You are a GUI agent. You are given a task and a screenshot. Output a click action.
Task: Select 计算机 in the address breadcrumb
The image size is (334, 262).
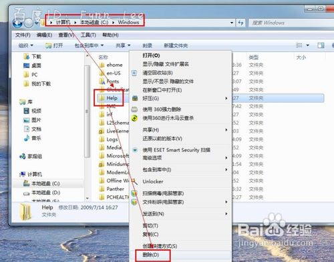63,22
